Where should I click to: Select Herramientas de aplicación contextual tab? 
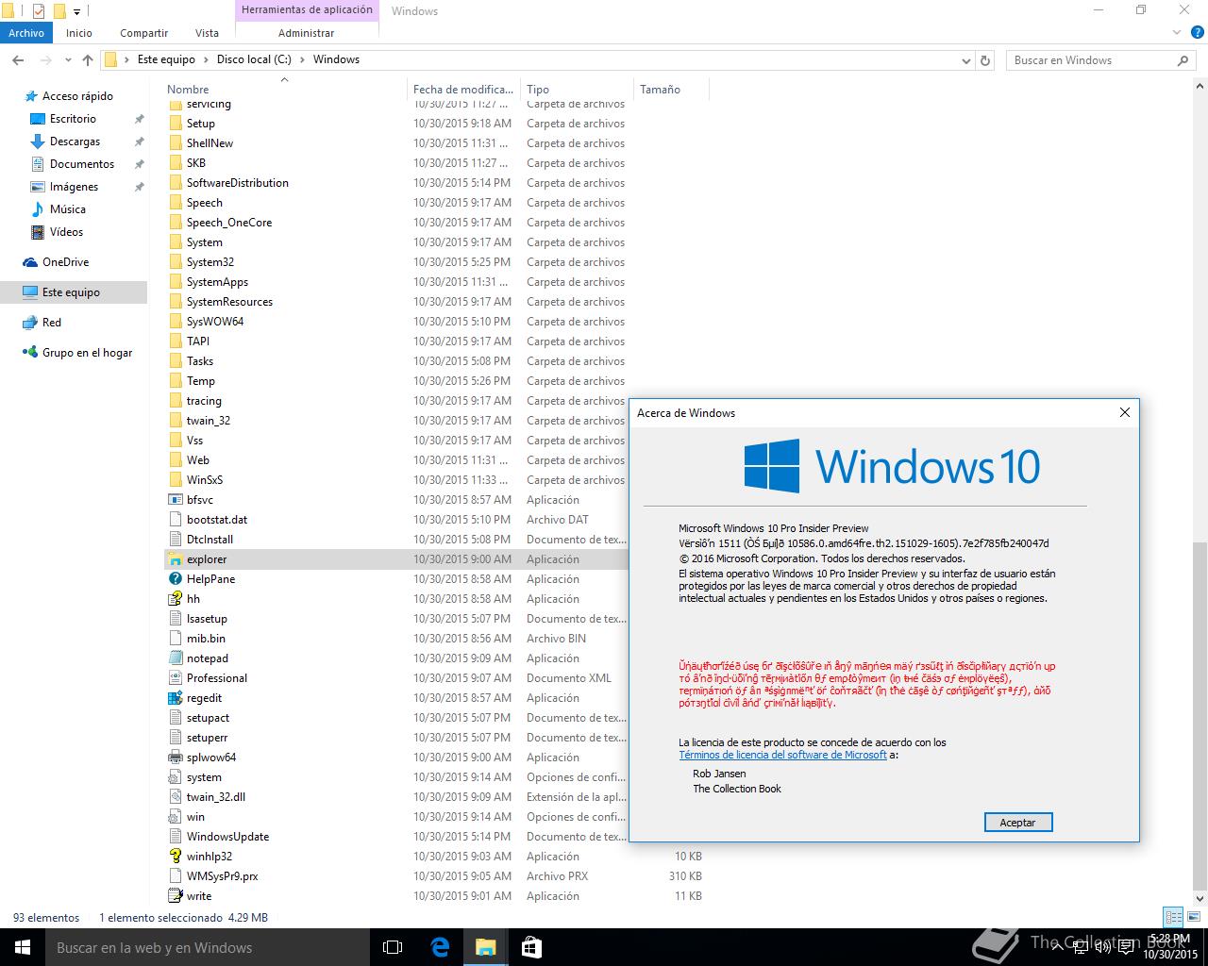[x=307, y=10]
